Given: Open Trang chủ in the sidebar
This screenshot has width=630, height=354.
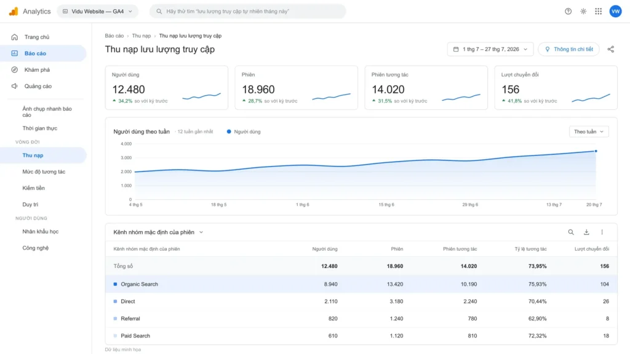Looking at the screenshot, I should click(x=44, y=37).
